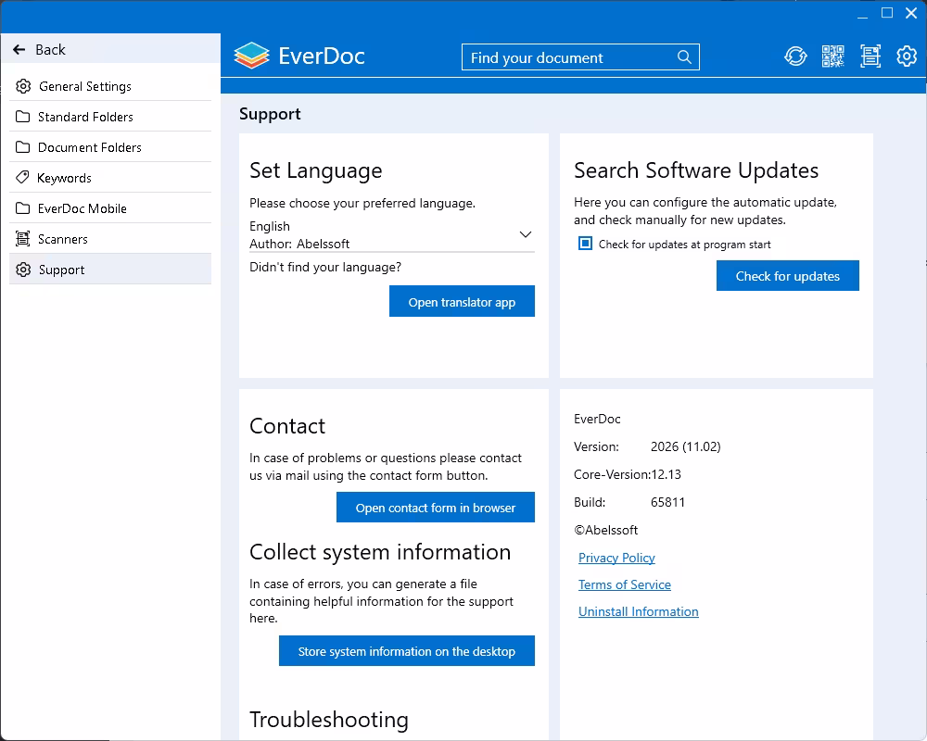
Task: Open the Privacy Policy link
Action: click(x=616, y=558)
